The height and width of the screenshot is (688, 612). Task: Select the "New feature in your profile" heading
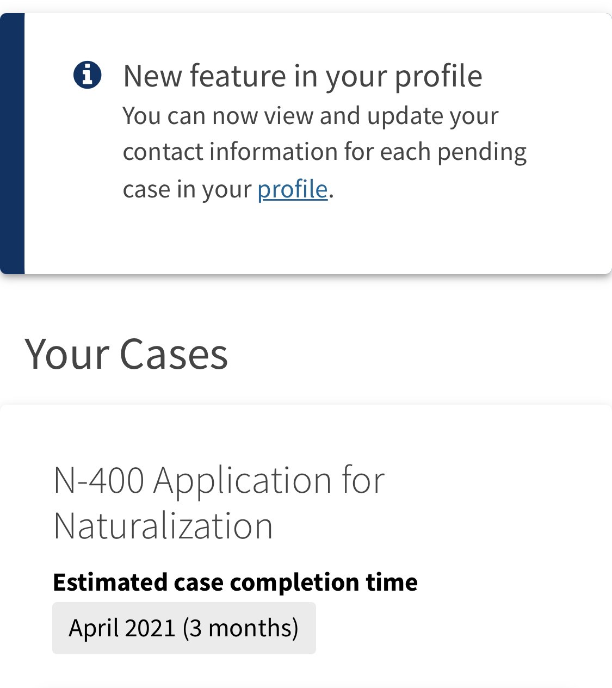(x=302, y=76)
